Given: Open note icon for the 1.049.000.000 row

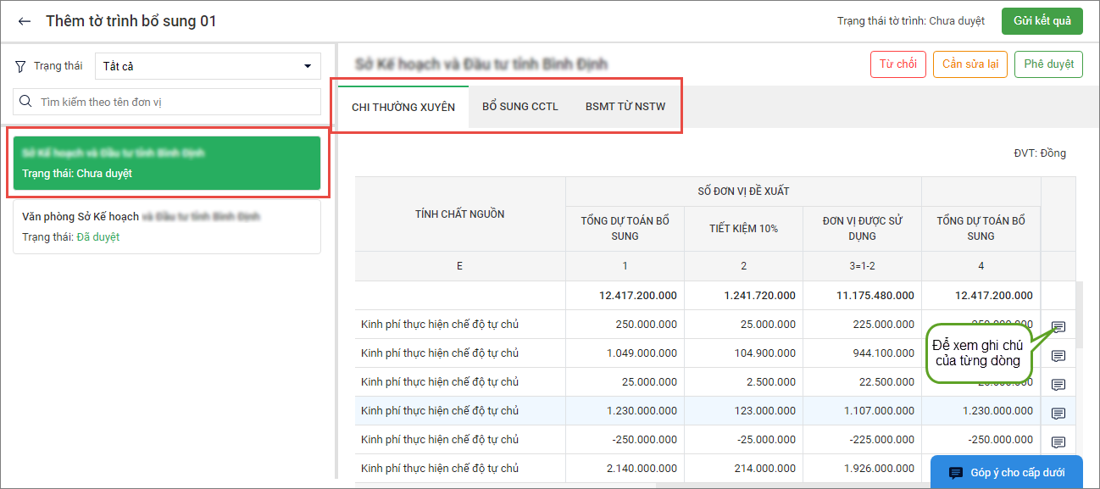Looking at the screenshot, I should point(1058,356).
